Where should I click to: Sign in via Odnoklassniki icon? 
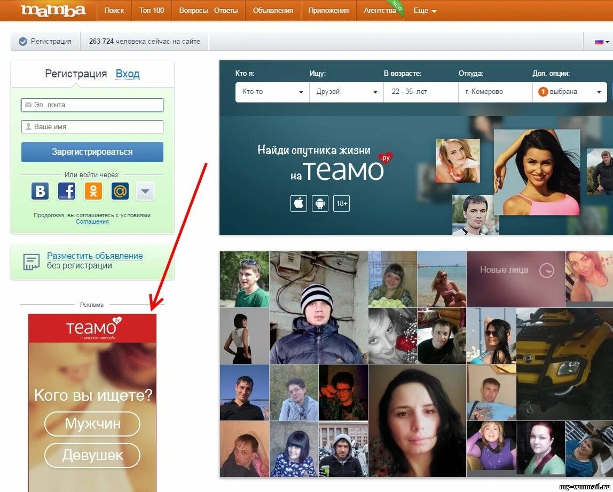click(x=93, y=191)
